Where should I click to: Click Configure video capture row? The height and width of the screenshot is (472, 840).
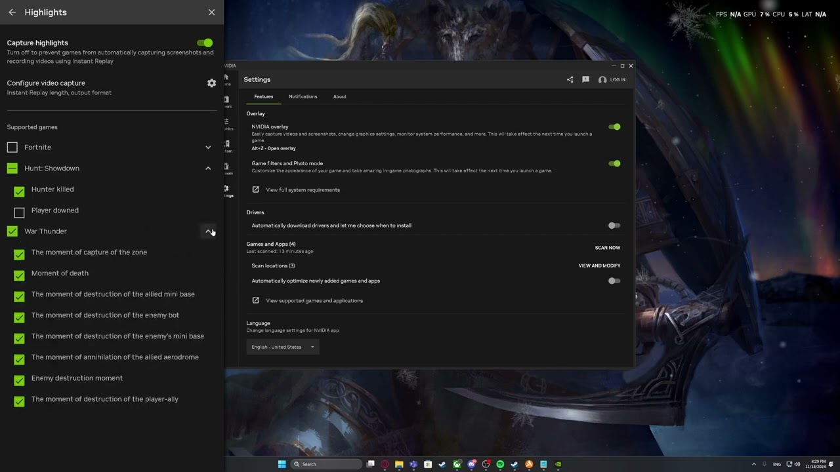(112, 87)
